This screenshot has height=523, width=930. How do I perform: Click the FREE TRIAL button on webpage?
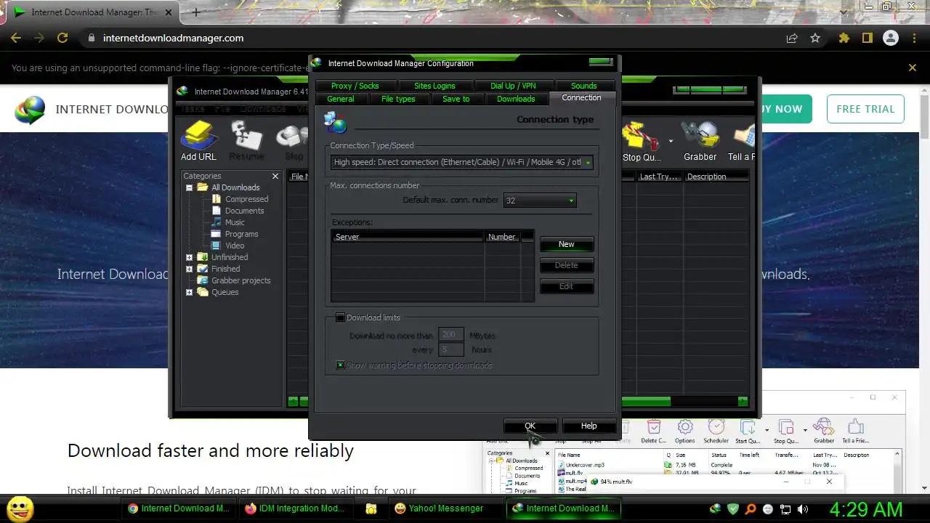(x=865, y=109)
